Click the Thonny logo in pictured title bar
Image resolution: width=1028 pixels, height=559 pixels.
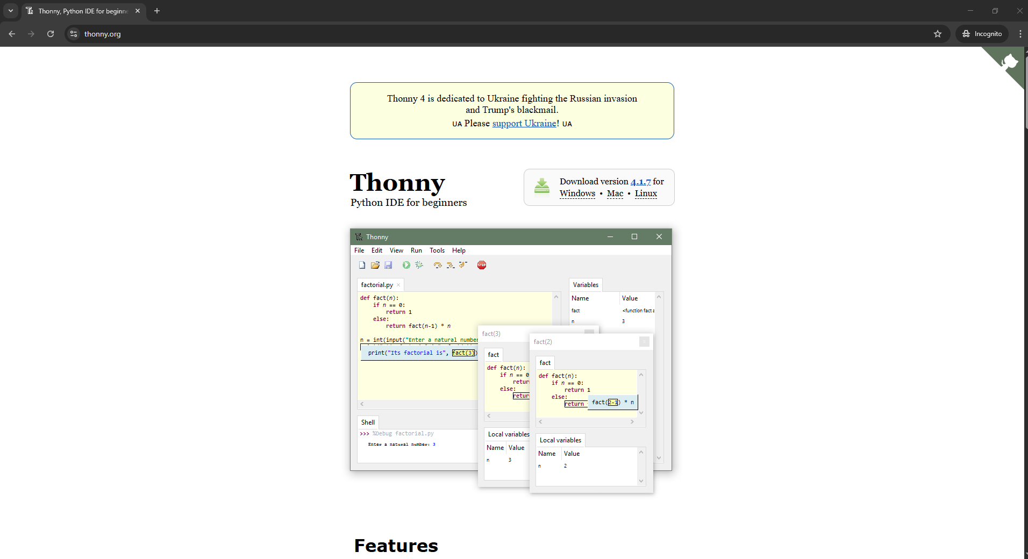point(359,237)
